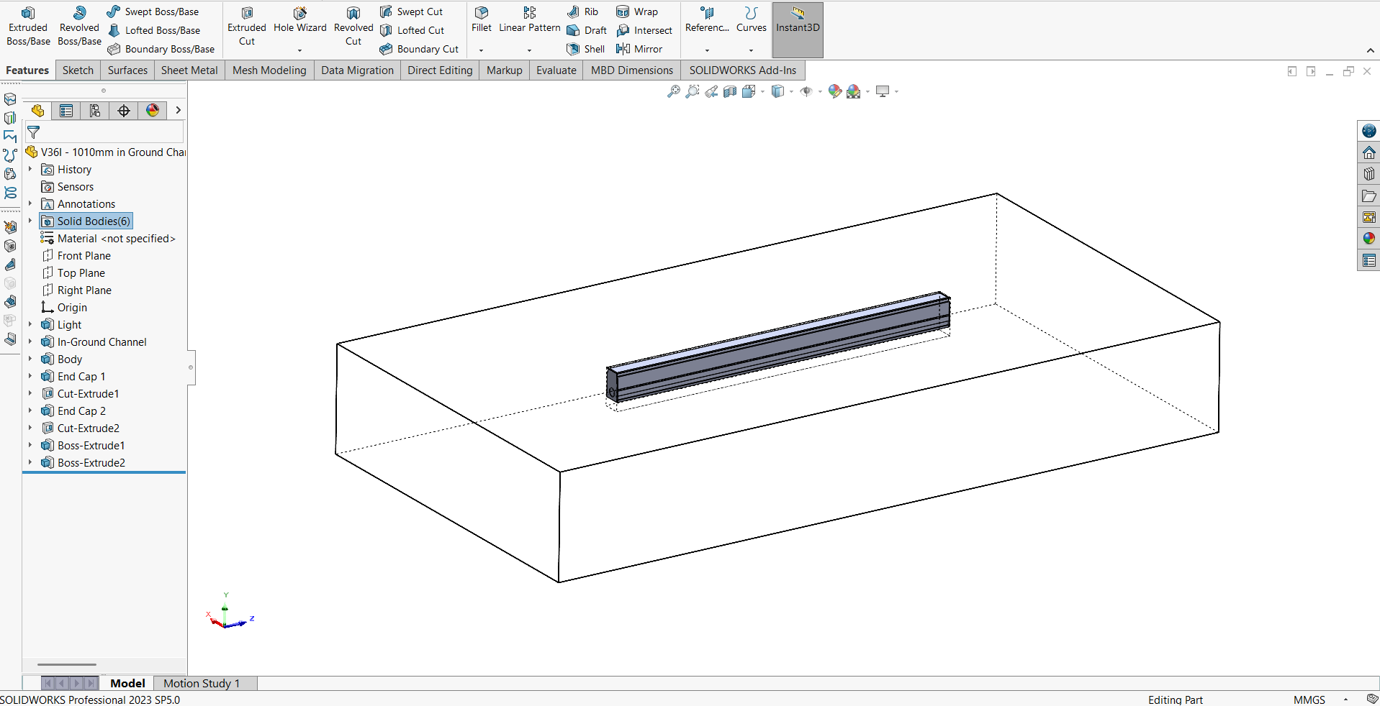
Task: Open Curves dropdown arrow
Action: 751,50
